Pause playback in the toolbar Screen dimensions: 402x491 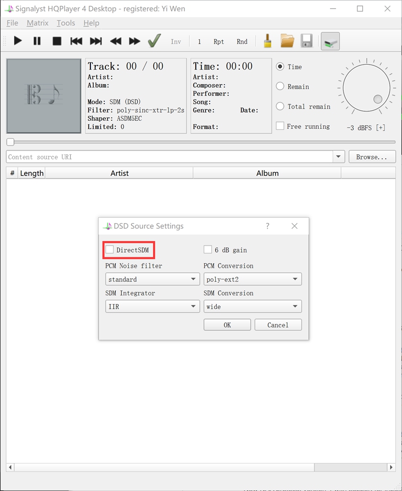(37, 41)
